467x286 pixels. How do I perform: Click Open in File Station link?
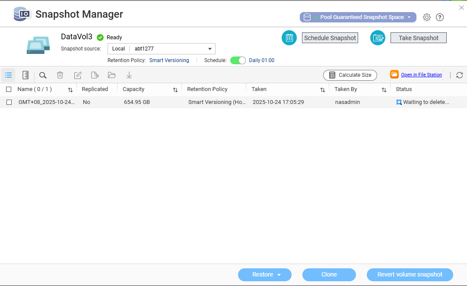pyautogui.click(x=421, y=75)
